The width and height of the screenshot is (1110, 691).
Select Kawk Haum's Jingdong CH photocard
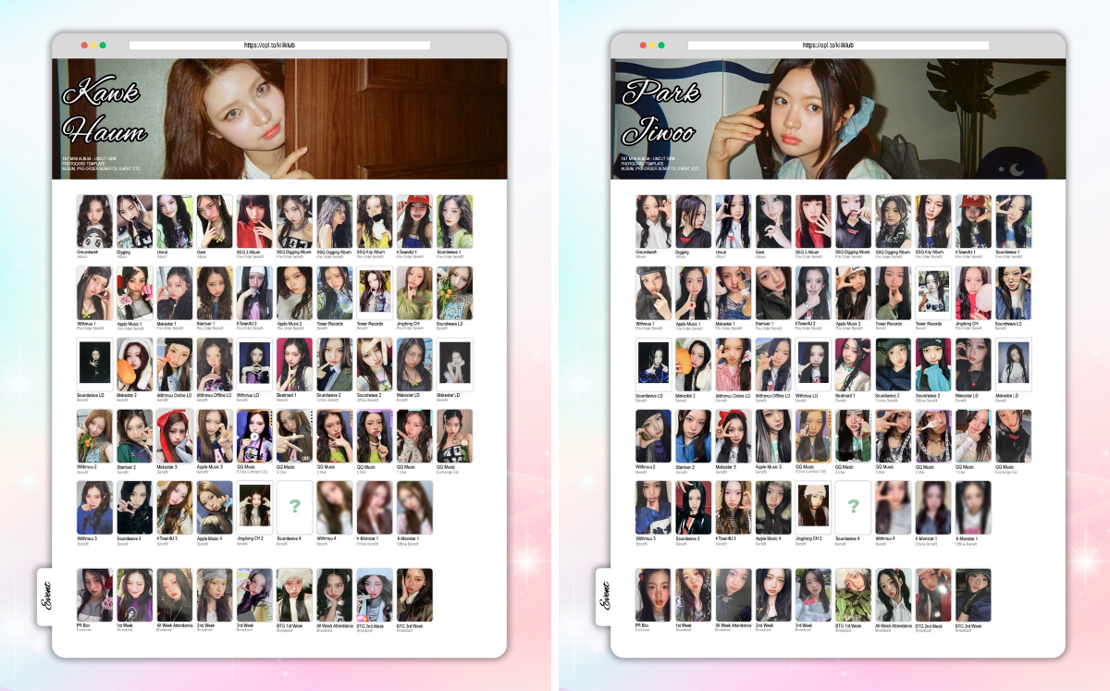tap(414, 293)
